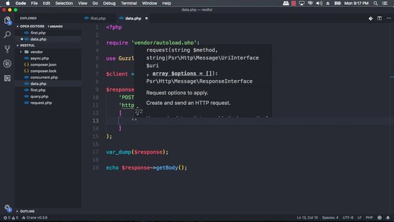The width and height of the screenshot is (394, 222).
Task: Click the unsaved dot on data.php tab
Action: 147,18
